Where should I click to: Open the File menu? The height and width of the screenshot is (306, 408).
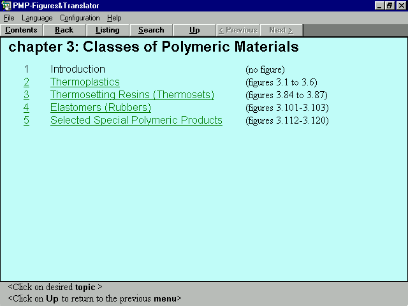point(9,18)
